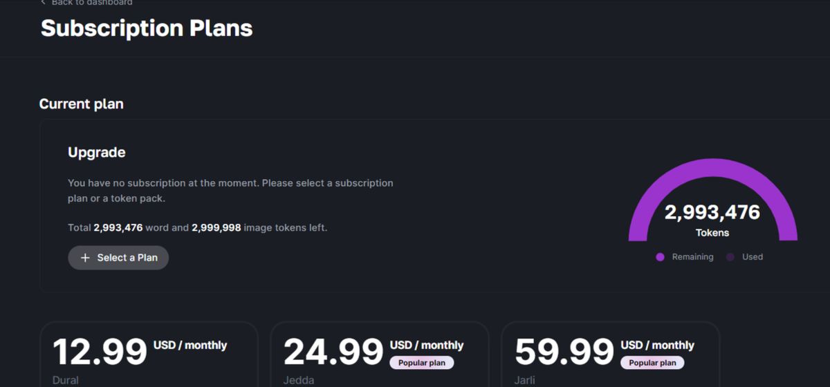Select the Jarli plan name

(x=525, y=380)
